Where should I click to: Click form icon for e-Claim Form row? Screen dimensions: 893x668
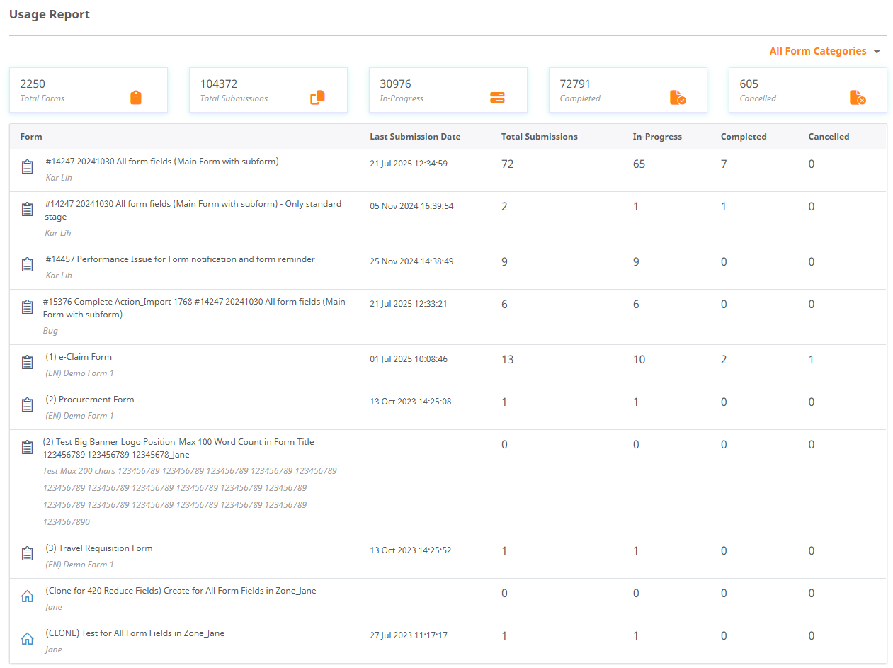27,363
